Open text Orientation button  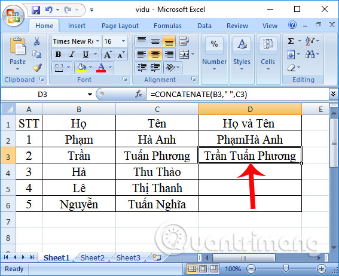click(173, 68)
